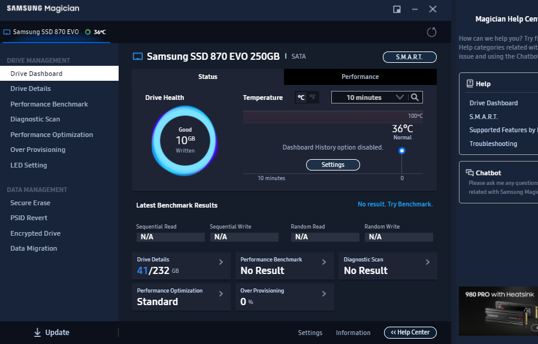Image resolution: width=538 pixels, height=344 pixels.
Task: Switch temperature unit to Celsius
Action: tap(301, 98)
